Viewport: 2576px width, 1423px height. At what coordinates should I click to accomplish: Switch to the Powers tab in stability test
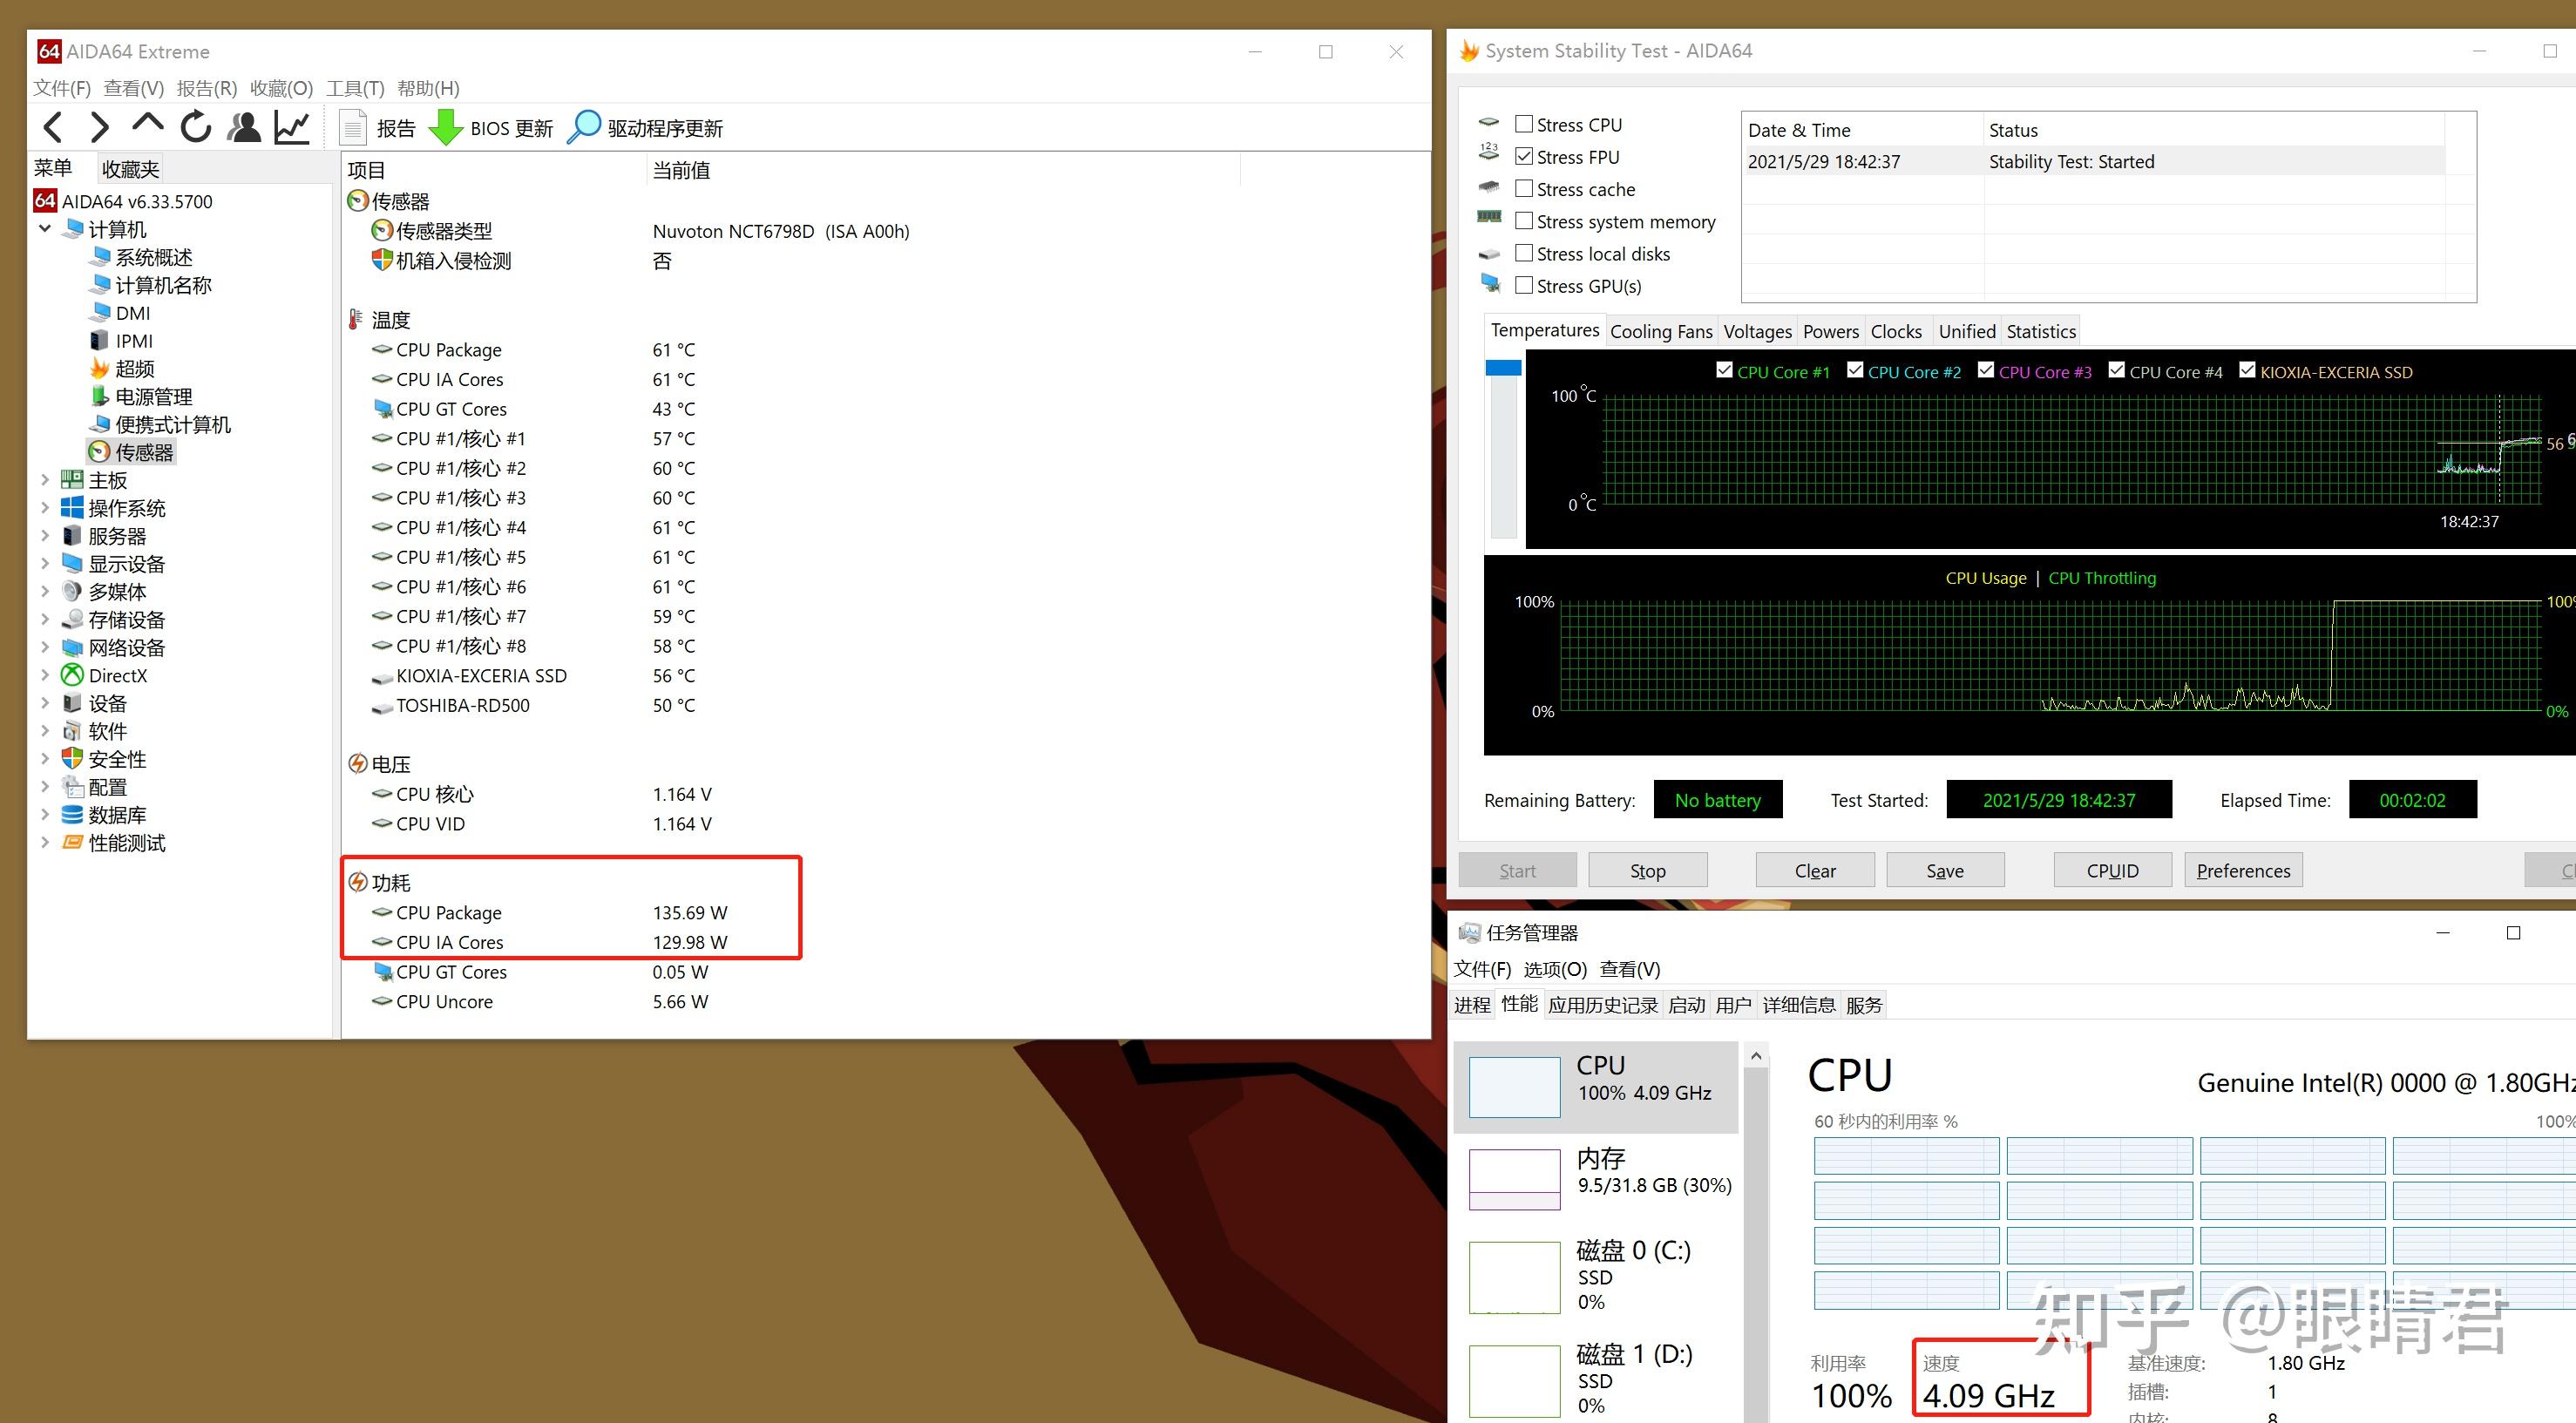pos(1830,331)
